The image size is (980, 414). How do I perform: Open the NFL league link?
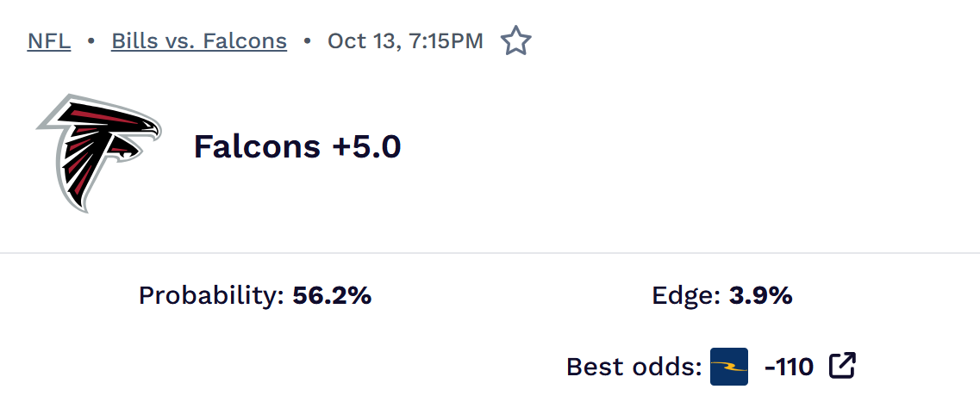point(49,40)
